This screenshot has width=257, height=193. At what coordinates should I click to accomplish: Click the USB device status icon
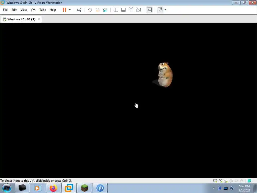[241, 181]
